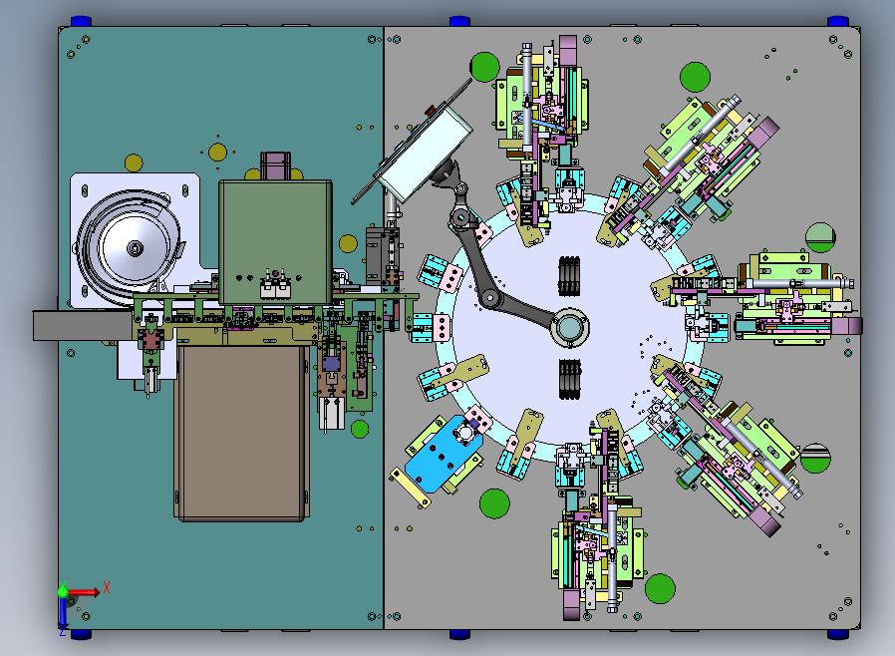
Task: Pick the lower black slotted block on dial
Action: 570,380
